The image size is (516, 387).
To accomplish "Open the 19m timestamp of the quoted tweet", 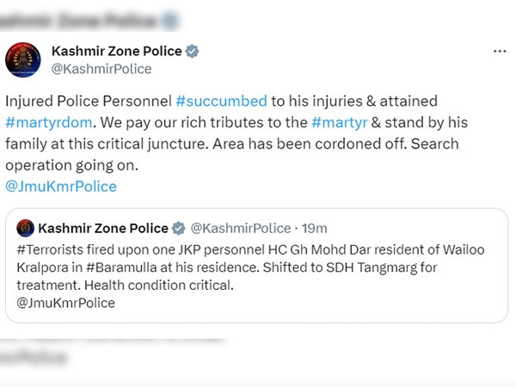I will [x=316, y=228].
